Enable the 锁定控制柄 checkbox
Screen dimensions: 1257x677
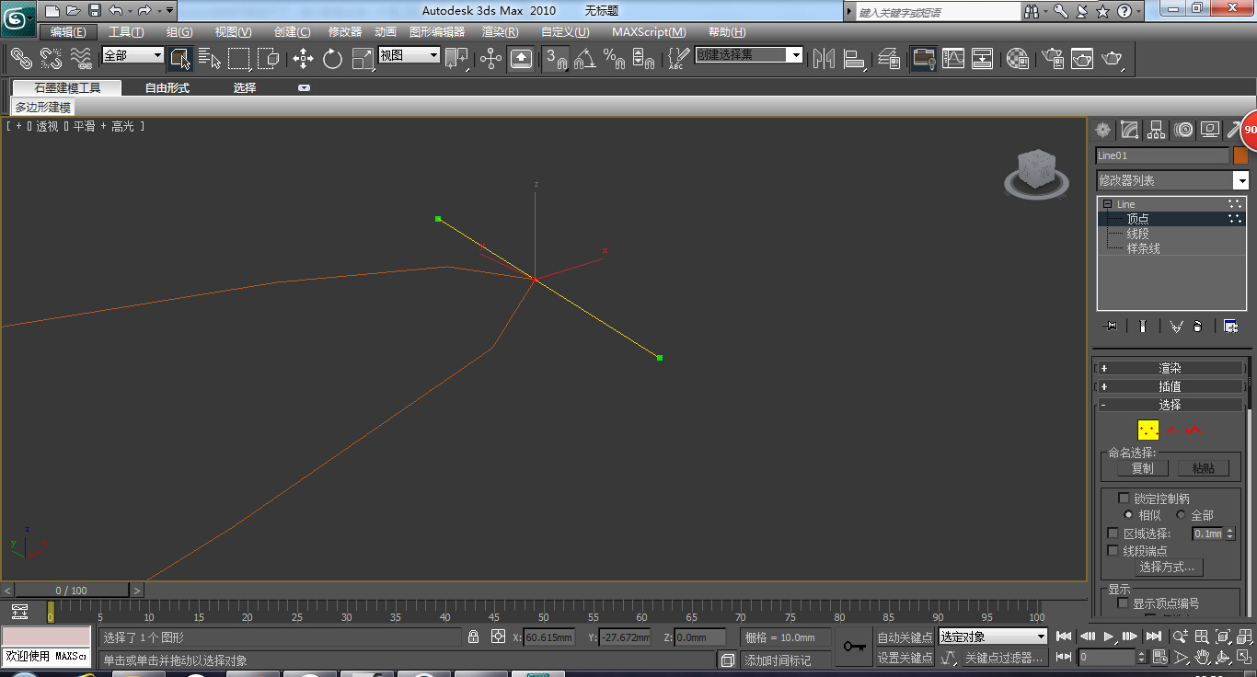(1124, 498)
